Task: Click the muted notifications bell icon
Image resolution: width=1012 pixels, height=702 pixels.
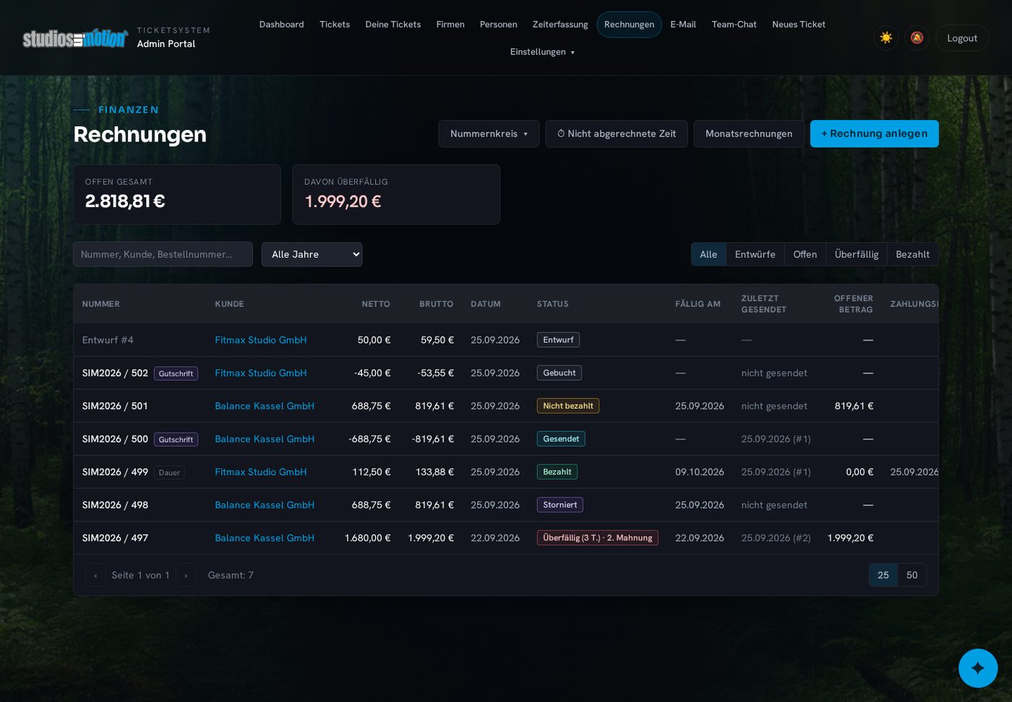Action: pyautogui.click(x=917, y=38)
